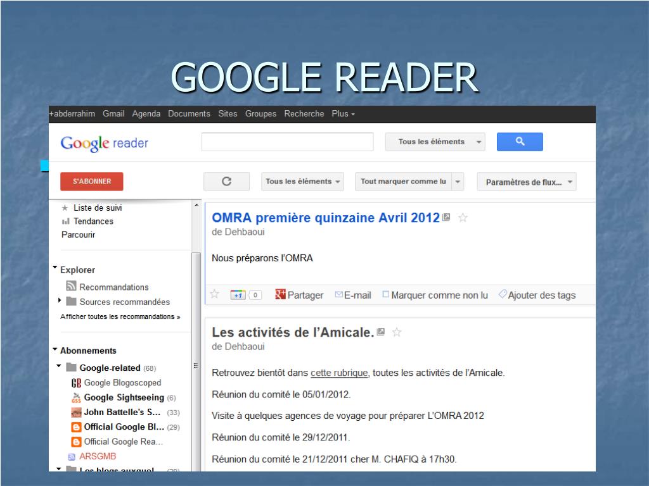
Task: Follow the cette rubrique link
Action: point(339,373)
